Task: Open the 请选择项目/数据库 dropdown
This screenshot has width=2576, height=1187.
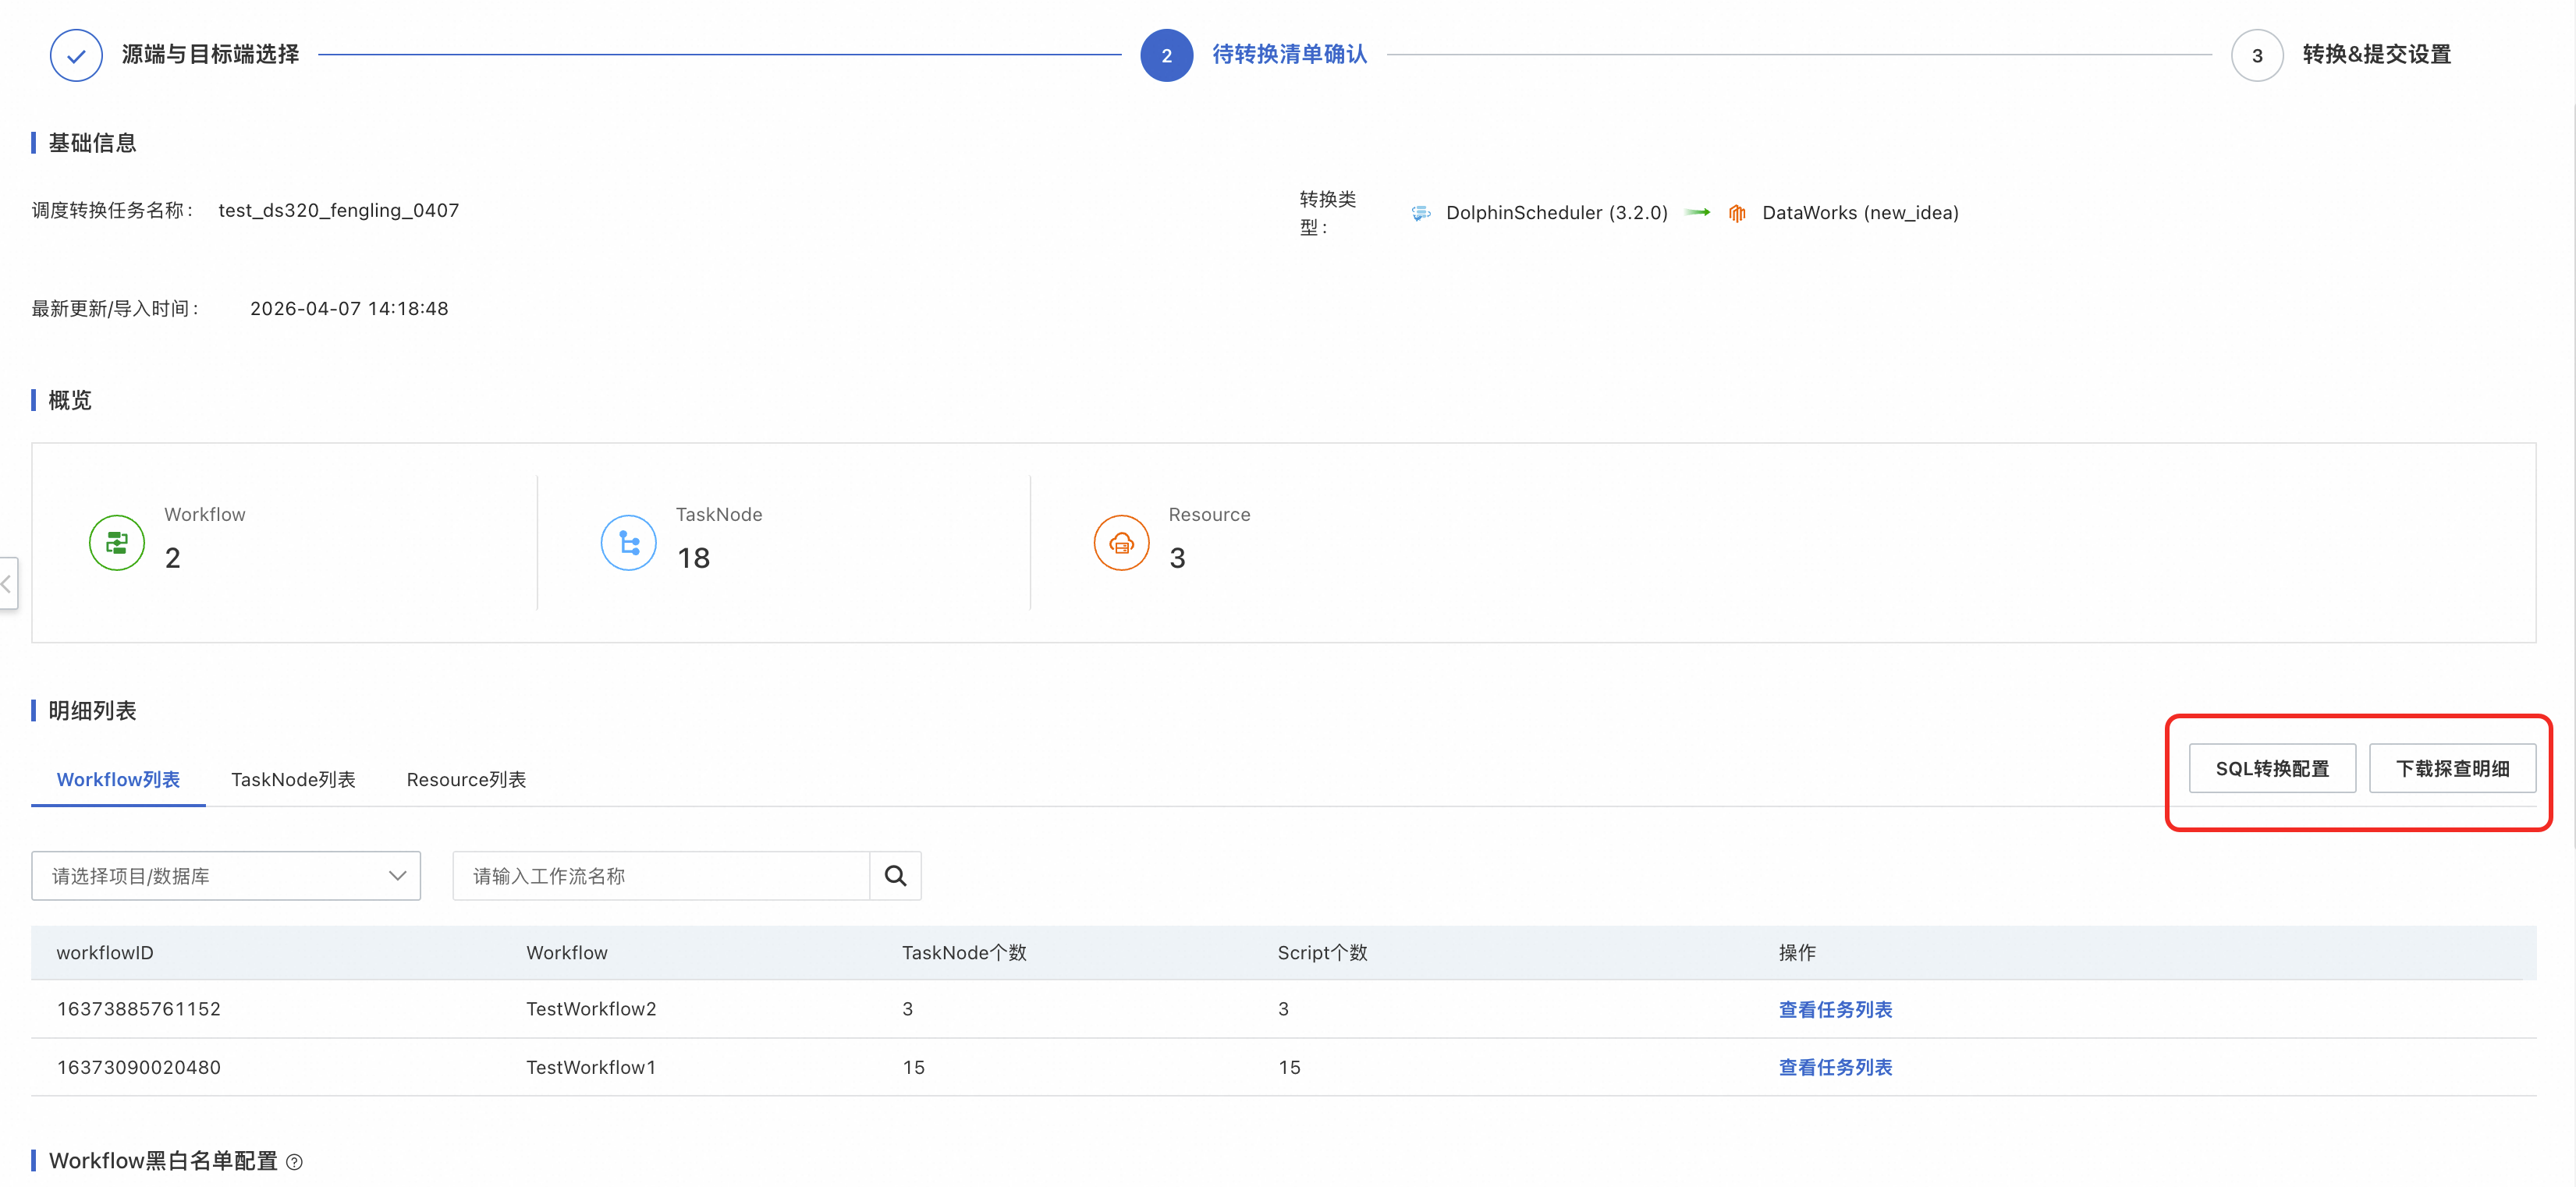Action: pos(226,876)
